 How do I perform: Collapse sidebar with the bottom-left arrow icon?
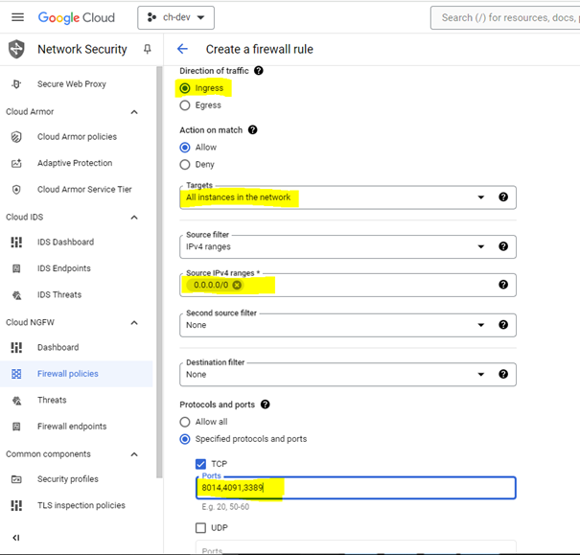point(16,538)
